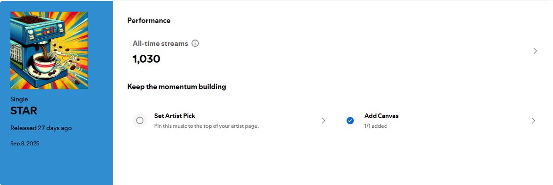Click 'Pin this music' description text
This screenshot has height=185, width=553.
tap(206, 125)
